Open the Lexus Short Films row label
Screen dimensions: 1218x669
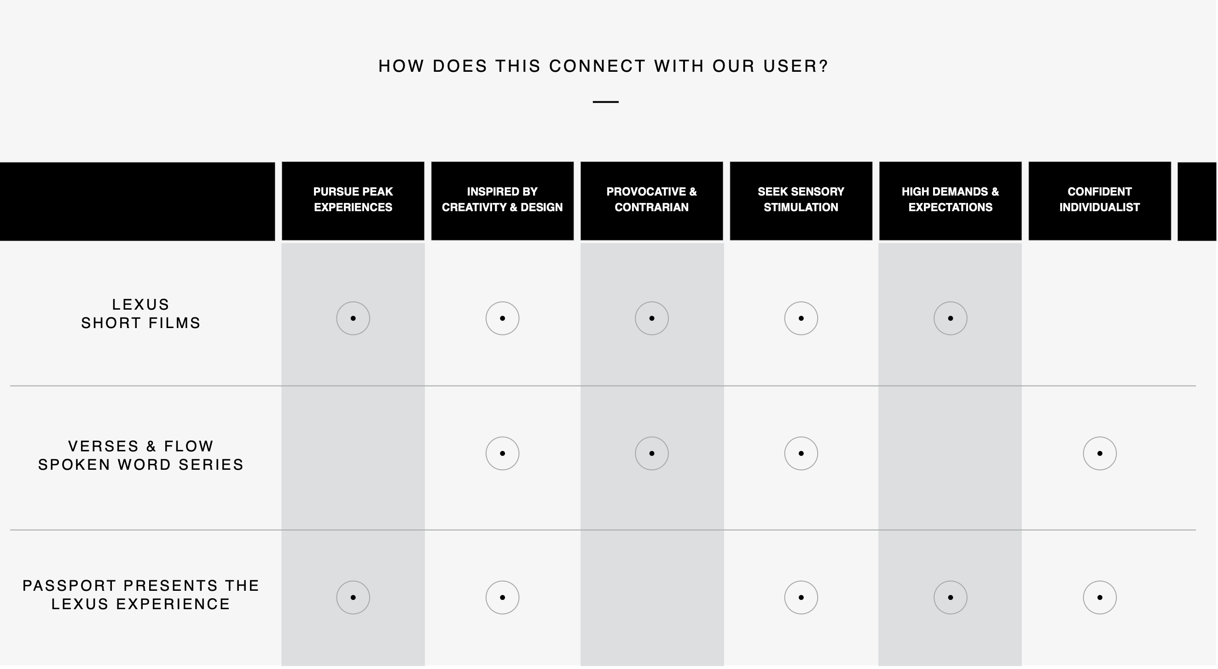pyautogui.click(x=141, y=314)
